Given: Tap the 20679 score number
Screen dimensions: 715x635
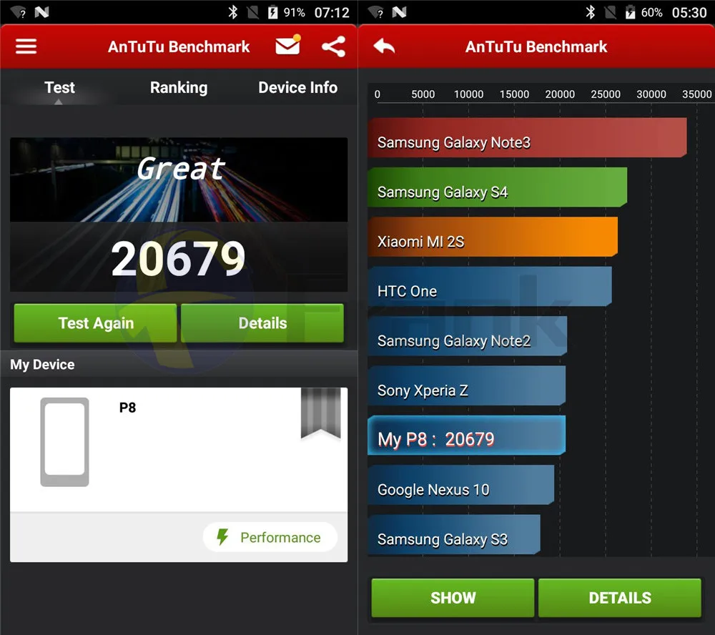Looking at the screenshot, I should 178,259.
